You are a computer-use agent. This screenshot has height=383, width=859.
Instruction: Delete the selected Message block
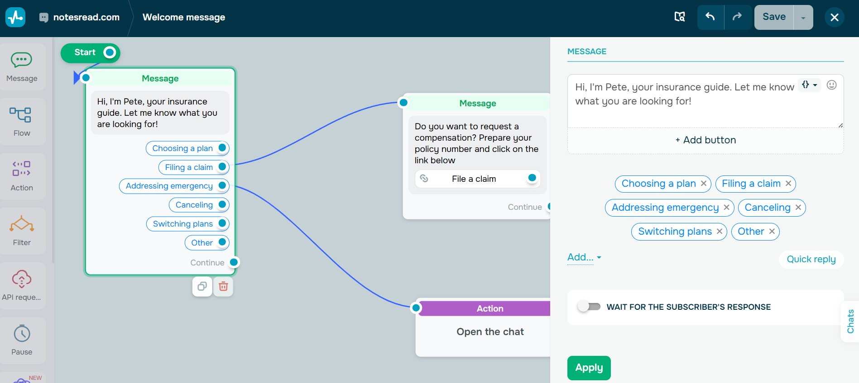tap(223, 287)
